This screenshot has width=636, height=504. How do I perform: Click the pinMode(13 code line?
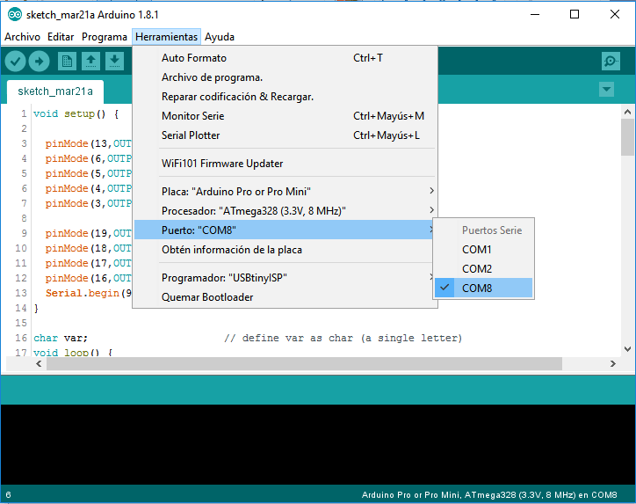click(88, 143)
